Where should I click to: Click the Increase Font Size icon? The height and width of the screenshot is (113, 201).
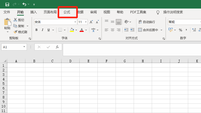pos(91,22)
